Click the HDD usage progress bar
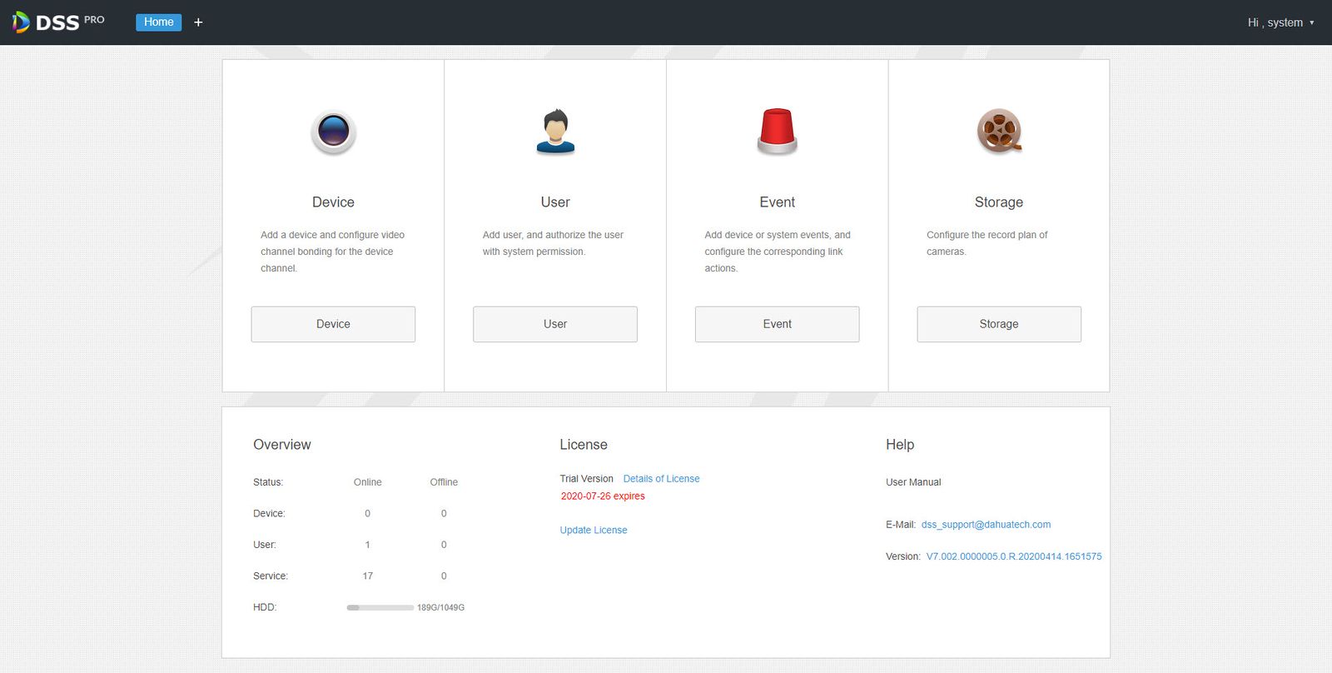Screen dimensions: 1332x673 (x=380, y=608)
